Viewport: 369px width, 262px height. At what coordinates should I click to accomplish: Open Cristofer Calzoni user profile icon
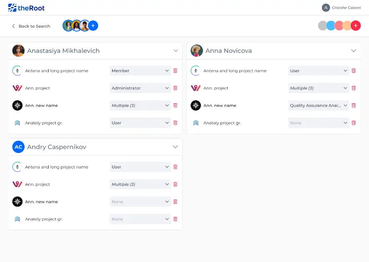(x=326, y=7)
